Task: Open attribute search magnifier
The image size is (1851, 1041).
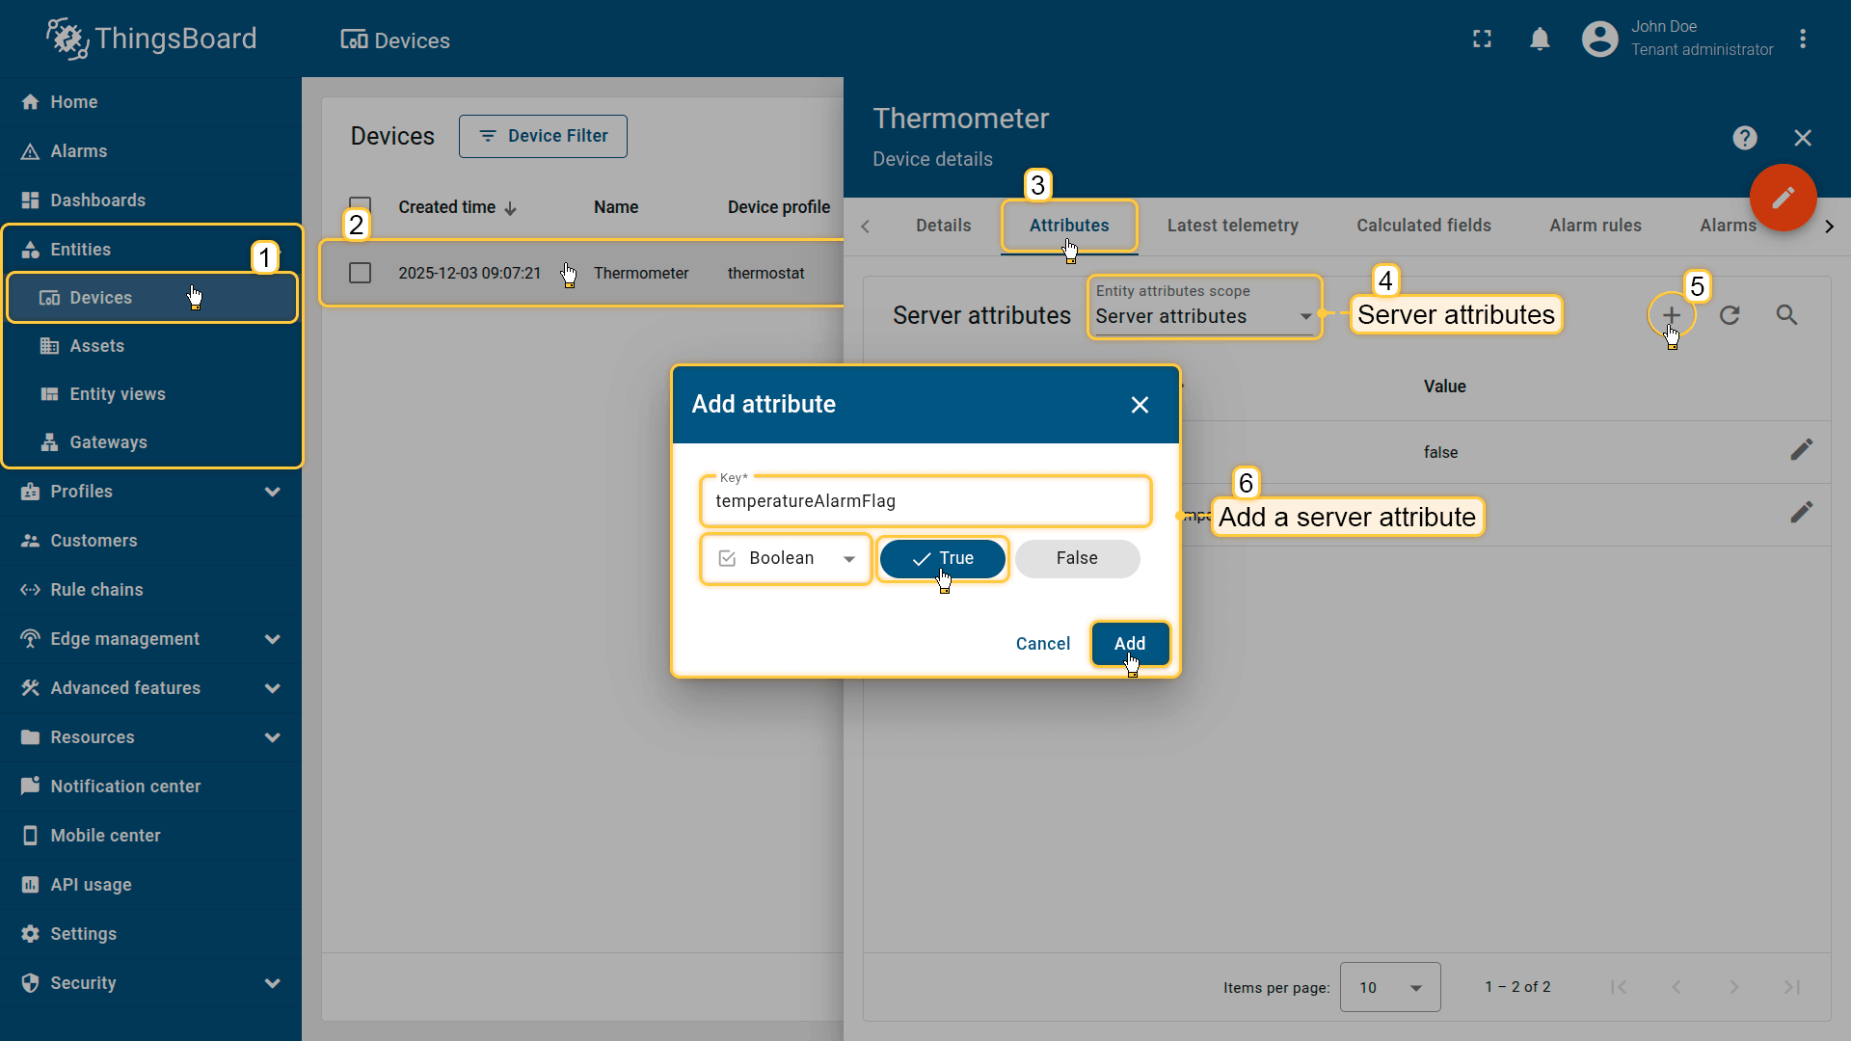Action: [x=1786, y=315]
